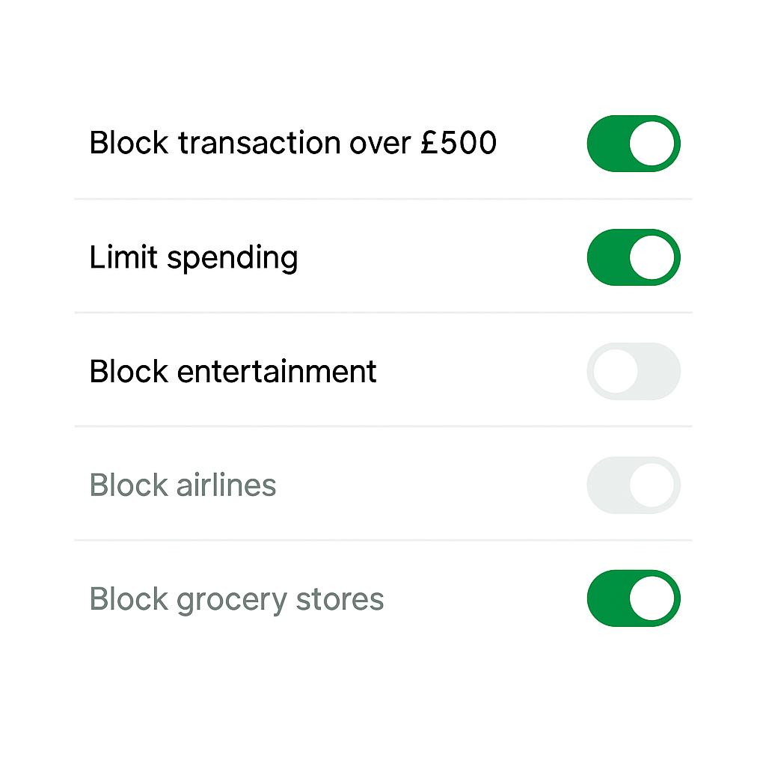Click green track of the £500 transaction toggle
766x766 pixels.
click(x=607, y=144)
